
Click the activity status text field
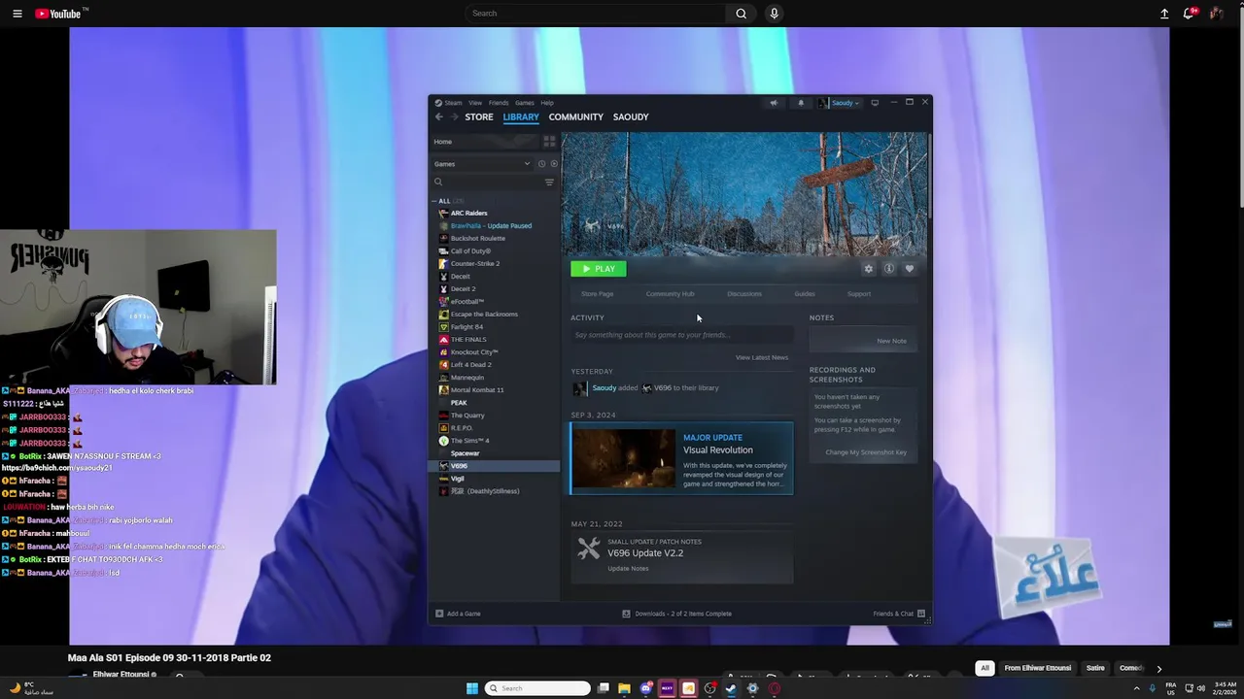(681, 335)
